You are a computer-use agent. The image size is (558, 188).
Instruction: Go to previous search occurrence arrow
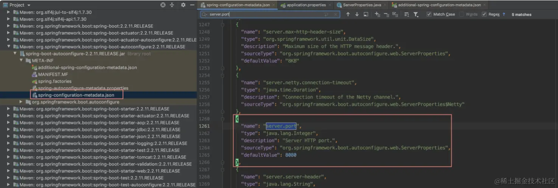coord(348,14)
